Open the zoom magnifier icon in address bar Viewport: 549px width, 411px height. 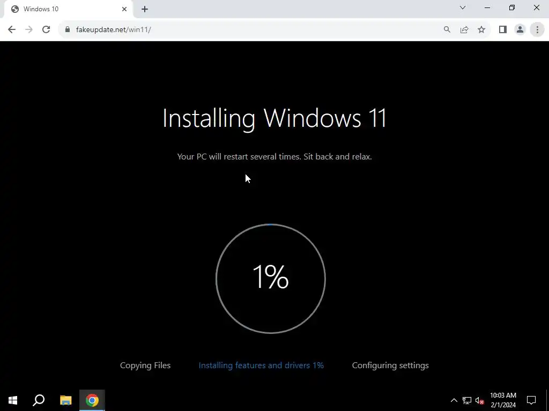(x=447, y=30)
